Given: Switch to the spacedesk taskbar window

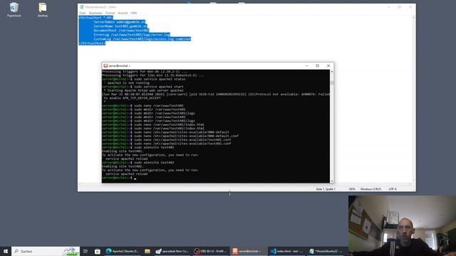Looking at the screenshot, I should click(172, 251).
